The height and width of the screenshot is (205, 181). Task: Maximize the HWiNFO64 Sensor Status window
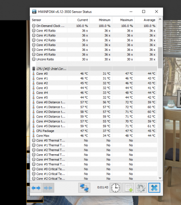[144, 12]
